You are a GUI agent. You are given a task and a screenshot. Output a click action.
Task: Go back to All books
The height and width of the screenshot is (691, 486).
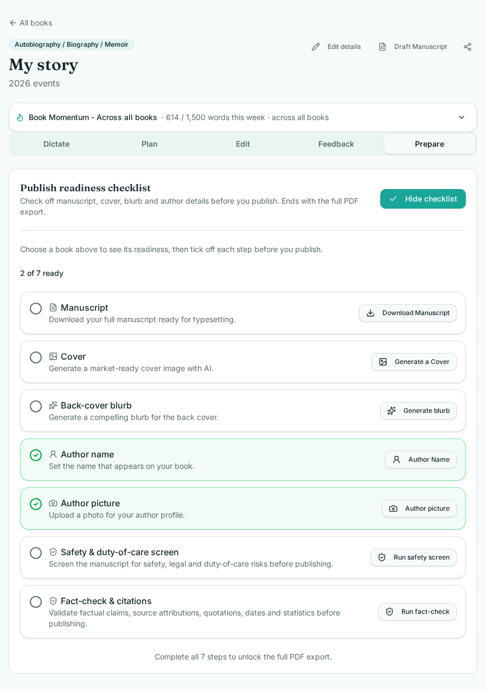coord(30,23)
